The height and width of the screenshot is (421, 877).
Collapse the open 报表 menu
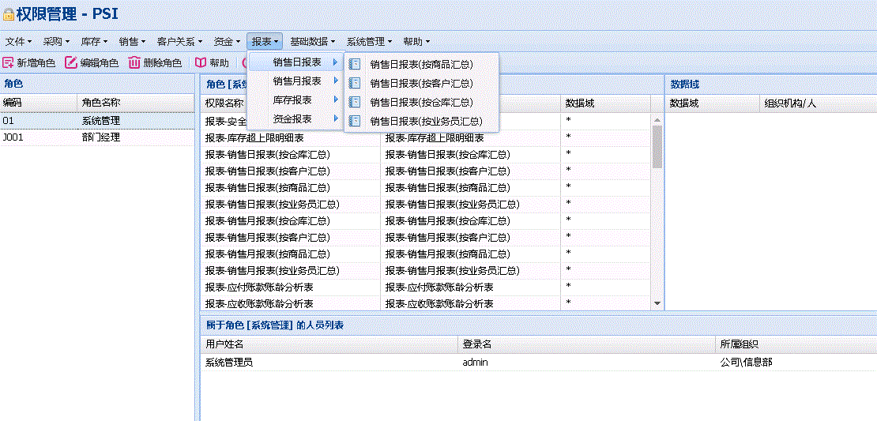[265, 41]
